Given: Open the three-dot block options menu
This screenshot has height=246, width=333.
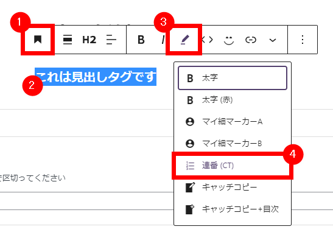Looking at the screenshot, I should [x=303, y=40].
